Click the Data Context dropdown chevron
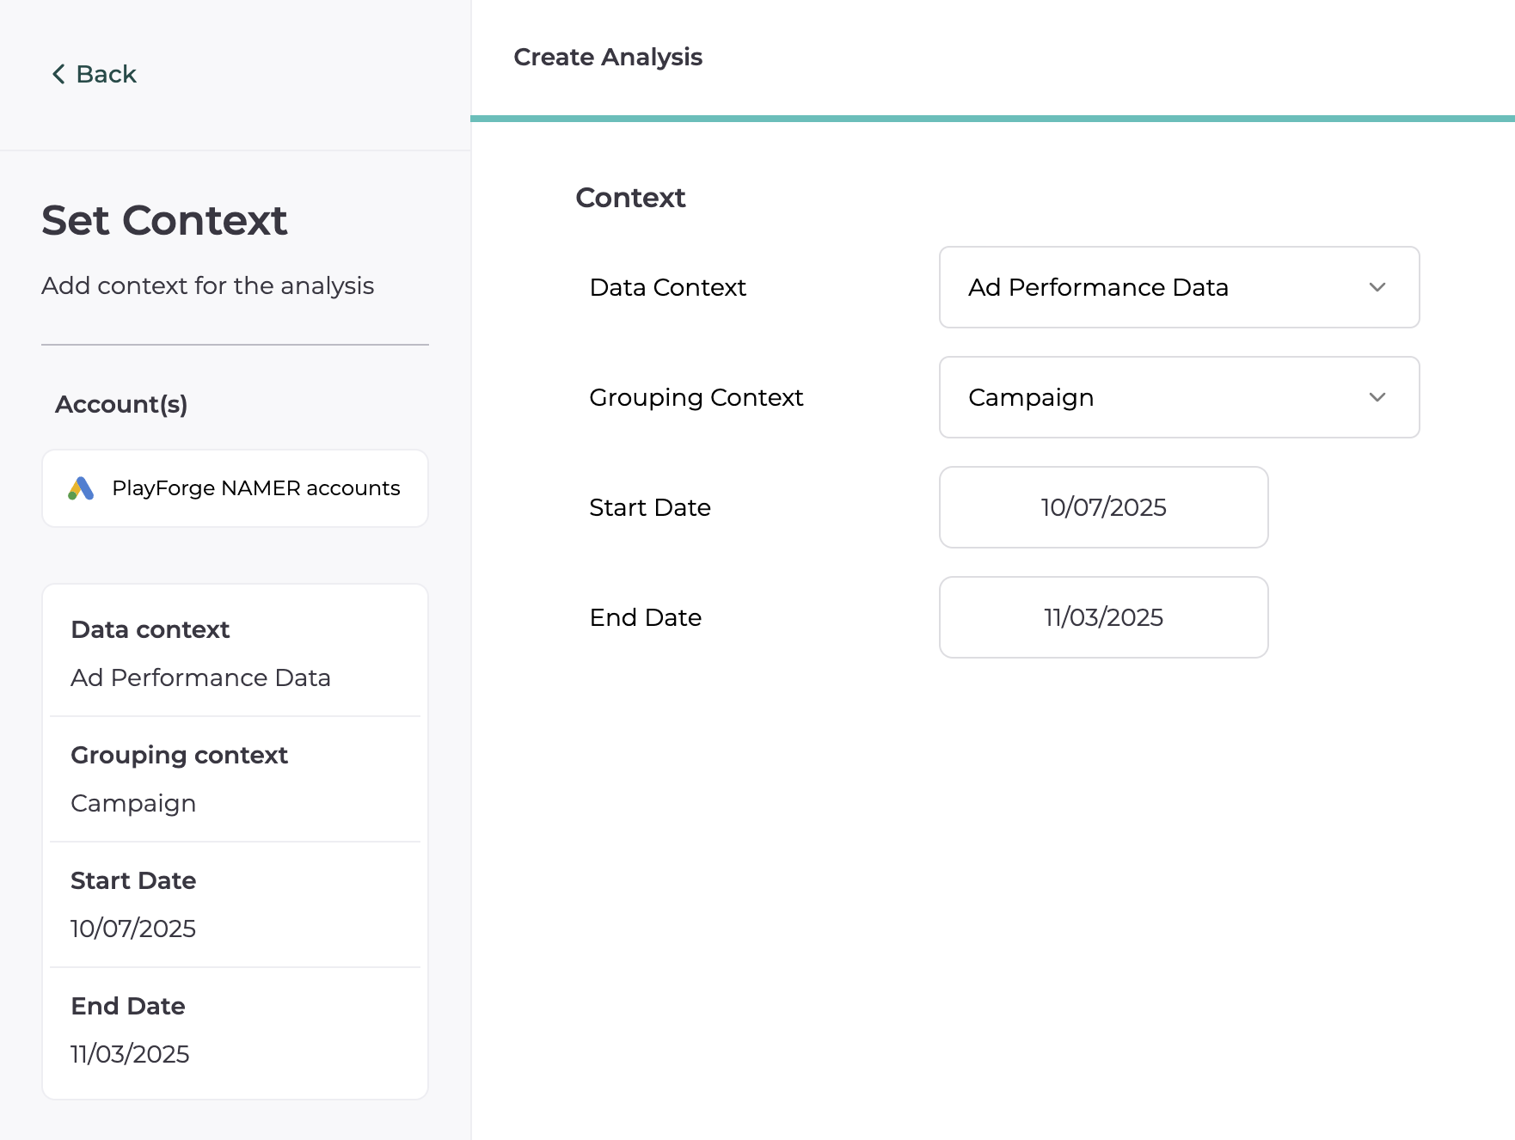1515x1140 pixels. click(1377, 287)
